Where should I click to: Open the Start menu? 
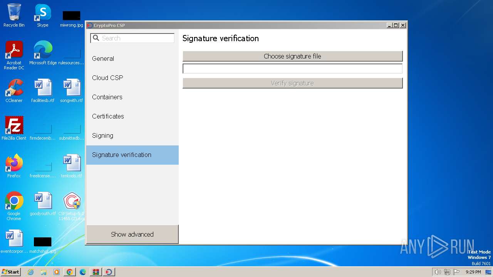11,272
